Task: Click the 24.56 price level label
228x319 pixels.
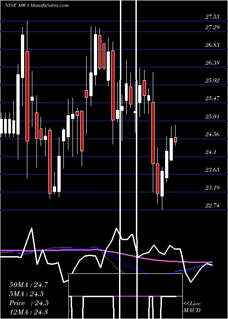Action: [212, 134]
